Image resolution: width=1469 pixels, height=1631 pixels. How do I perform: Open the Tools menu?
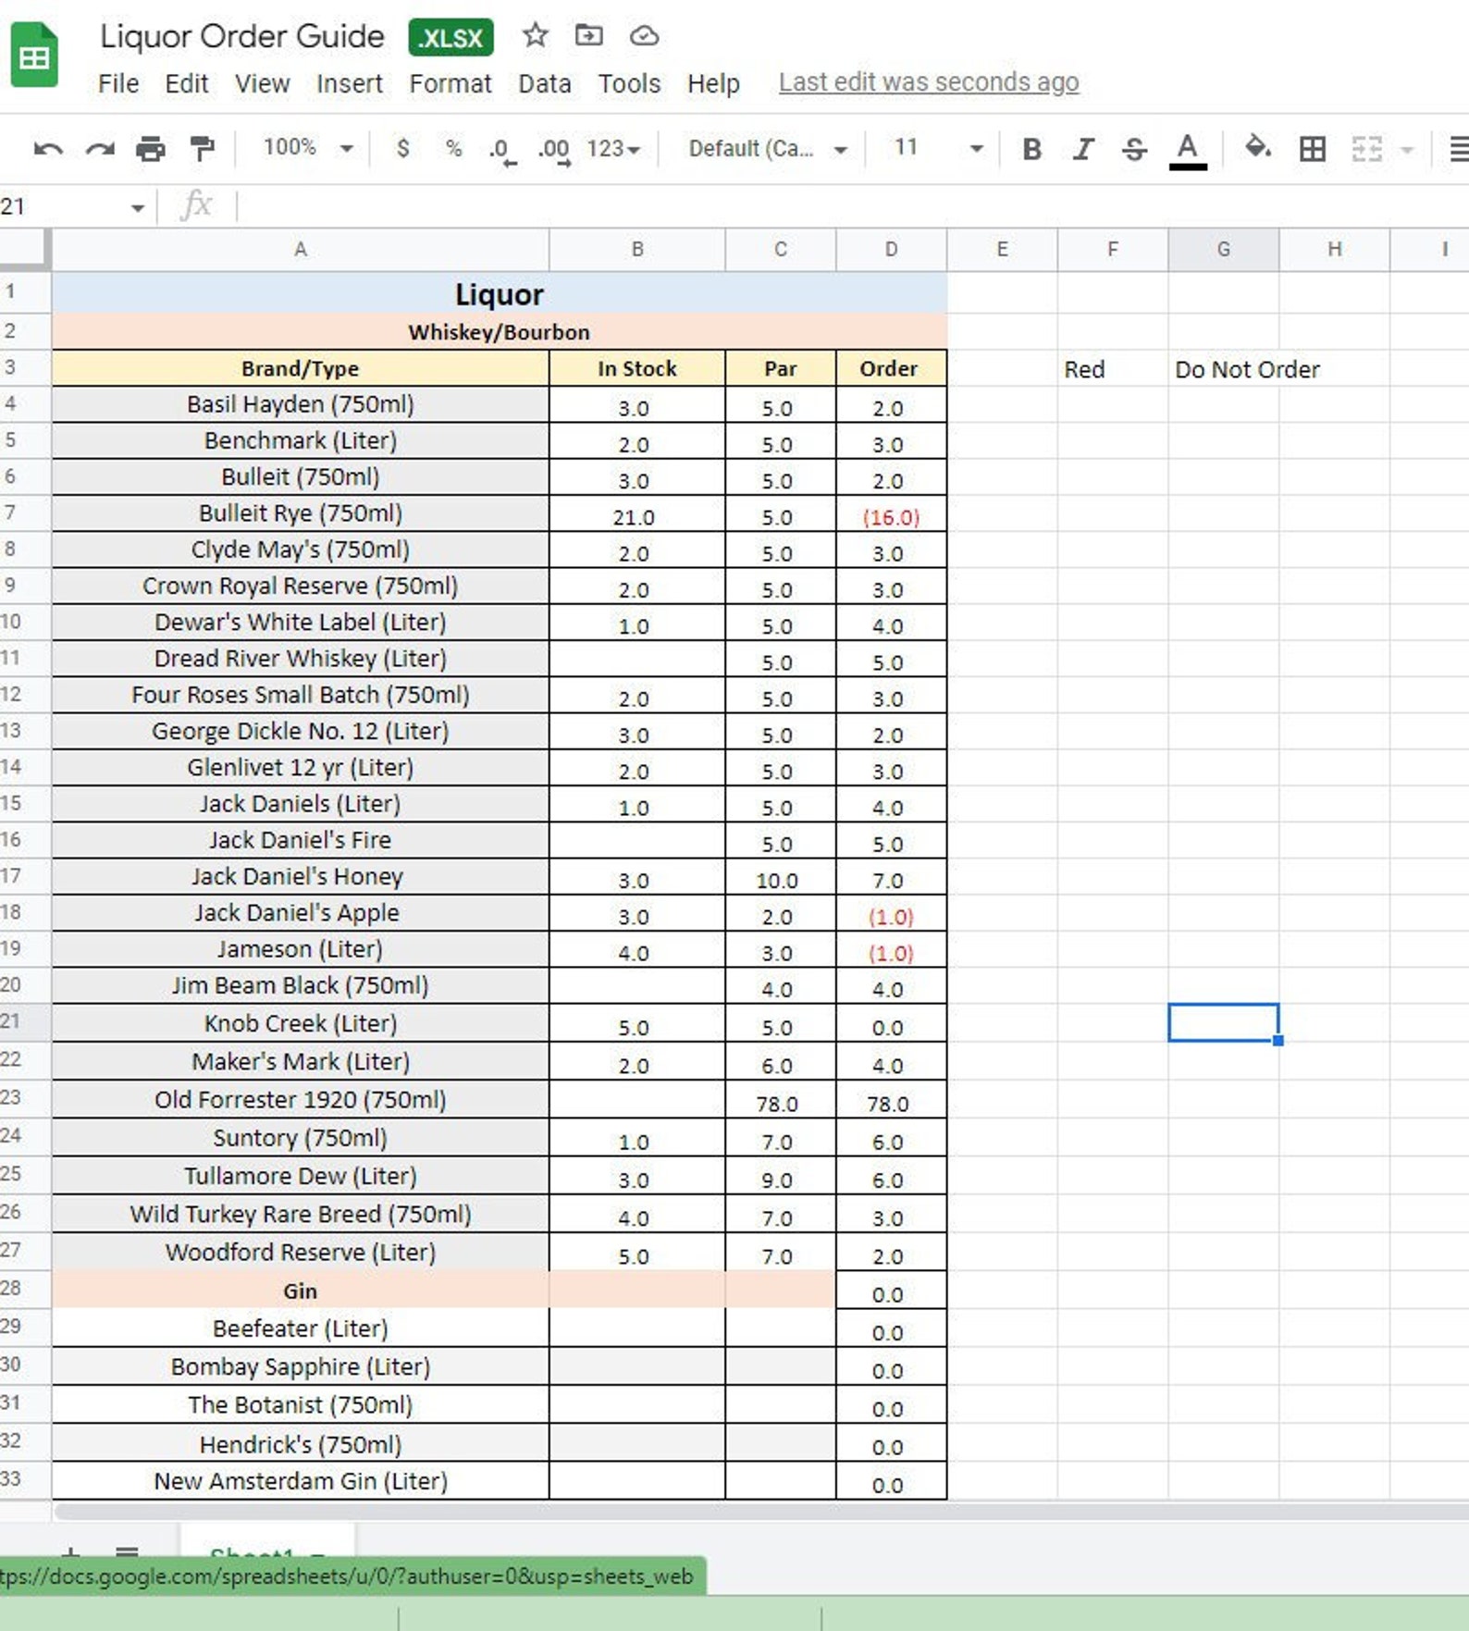click(629, 83)
